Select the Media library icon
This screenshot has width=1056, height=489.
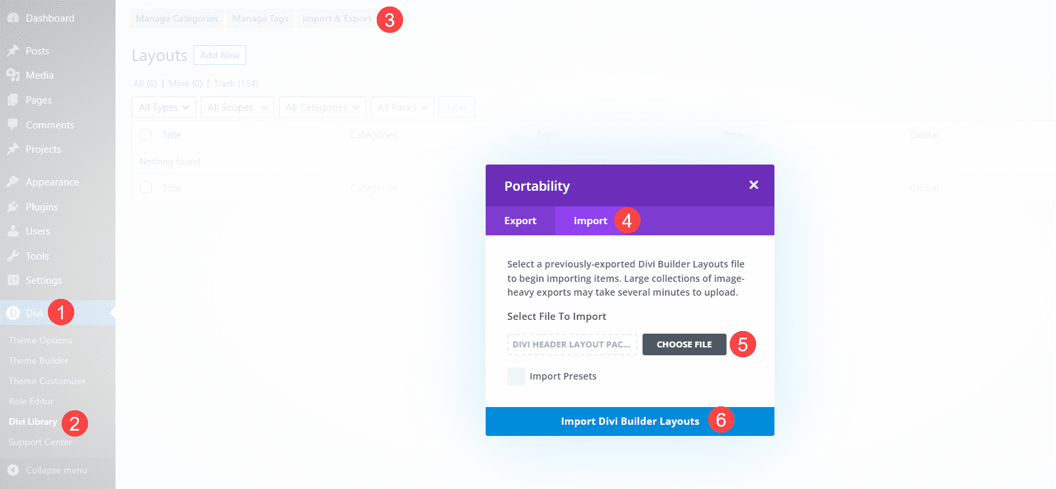tap(14, 75)
